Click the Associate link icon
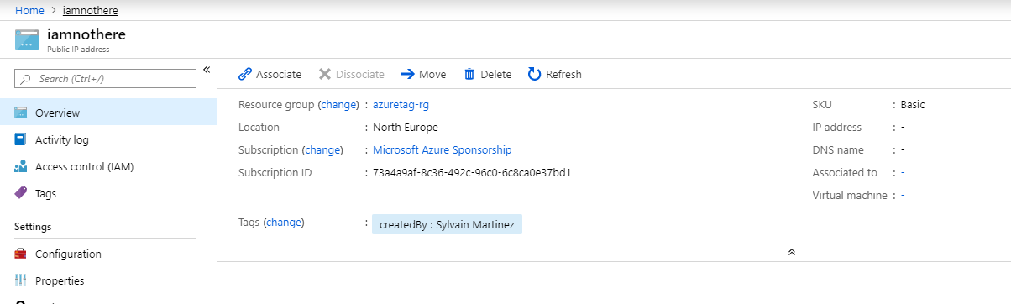The image size is (1011, 304). [x=245, y=74]
